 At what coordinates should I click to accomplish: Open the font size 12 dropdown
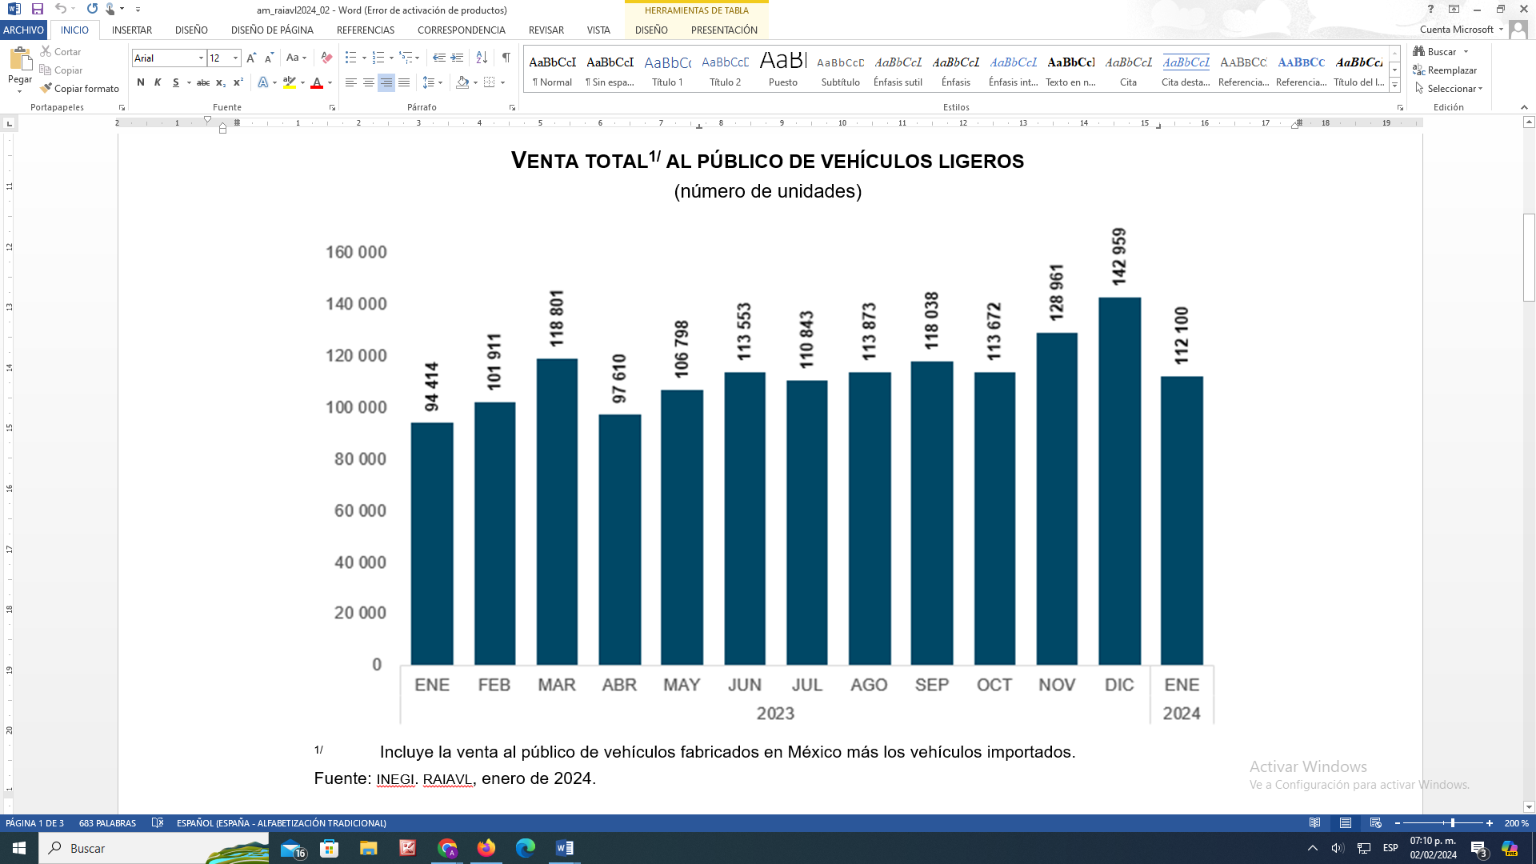pos(235,58)
